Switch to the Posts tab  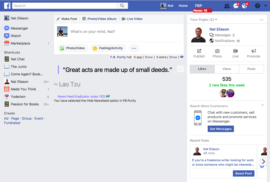click(x=251, y=69)
